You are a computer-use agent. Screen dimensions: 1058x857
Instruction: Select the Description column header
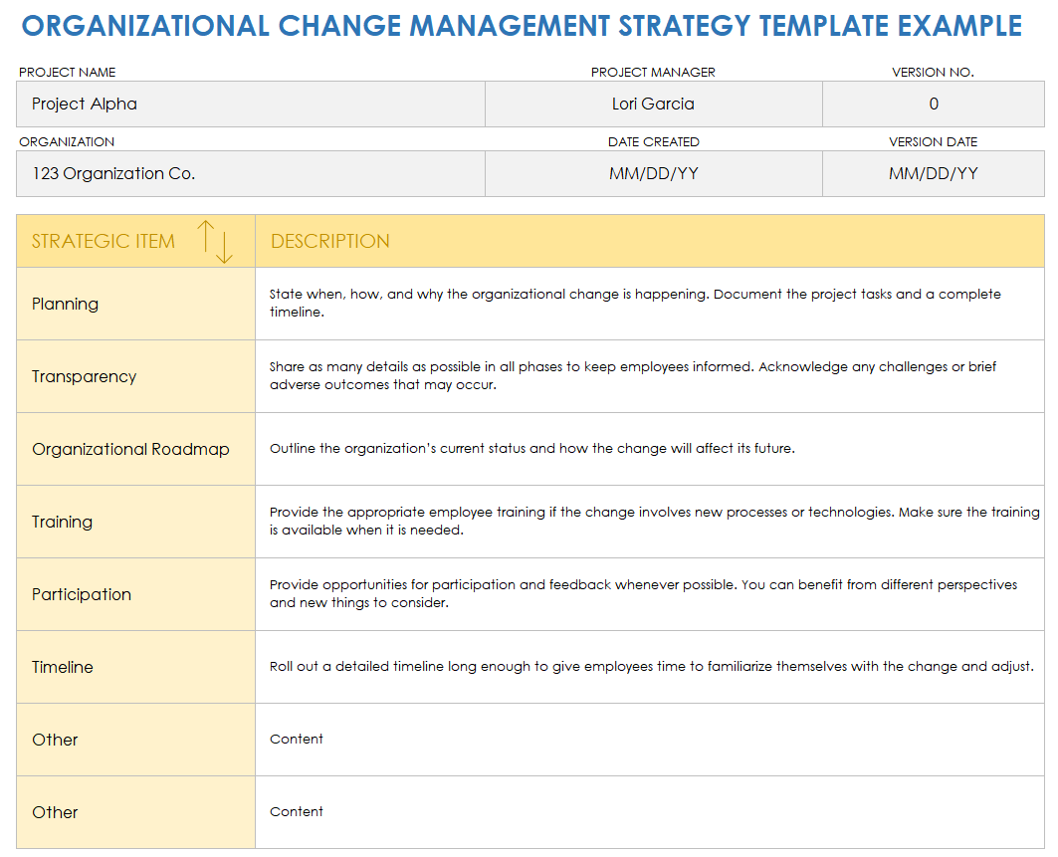[330, 242]
